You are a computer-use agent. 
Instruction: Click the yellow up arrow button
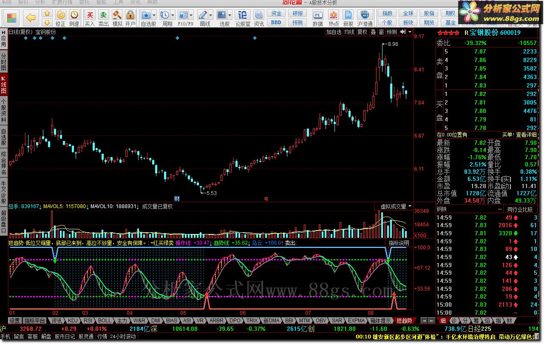[x=48, y=14]
